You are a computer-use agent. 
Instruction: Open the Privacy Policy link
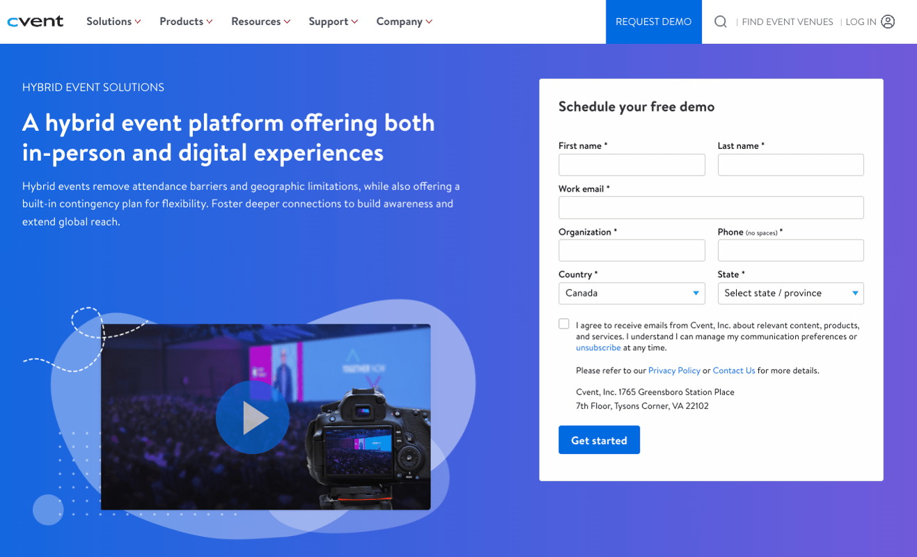674,370
